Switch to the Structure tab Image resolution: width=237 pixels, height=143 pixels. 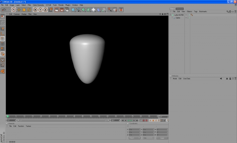coord(180,9)
